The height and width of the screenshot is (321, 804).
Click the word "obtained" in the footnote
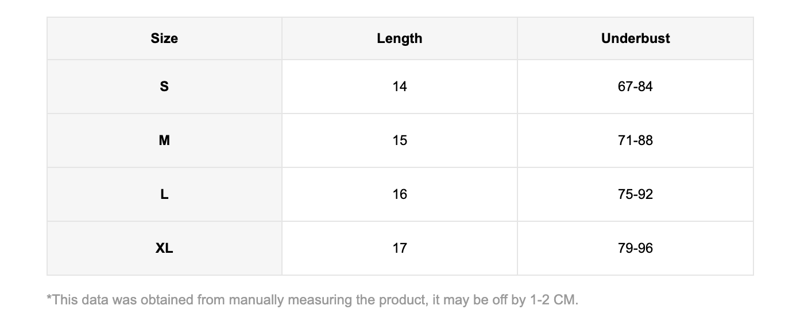[165, 300]
